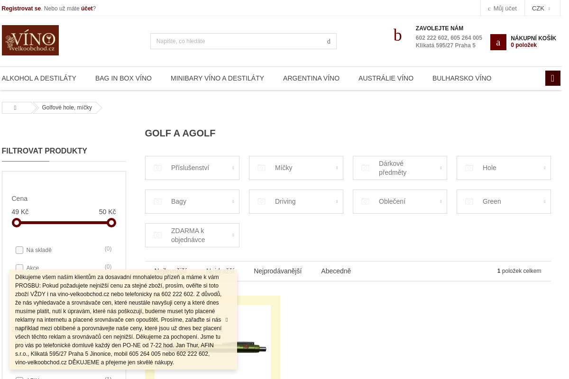This screenshot has height=379, width=569.
Task: Expand the Driving category arrow
Action: 337,201
